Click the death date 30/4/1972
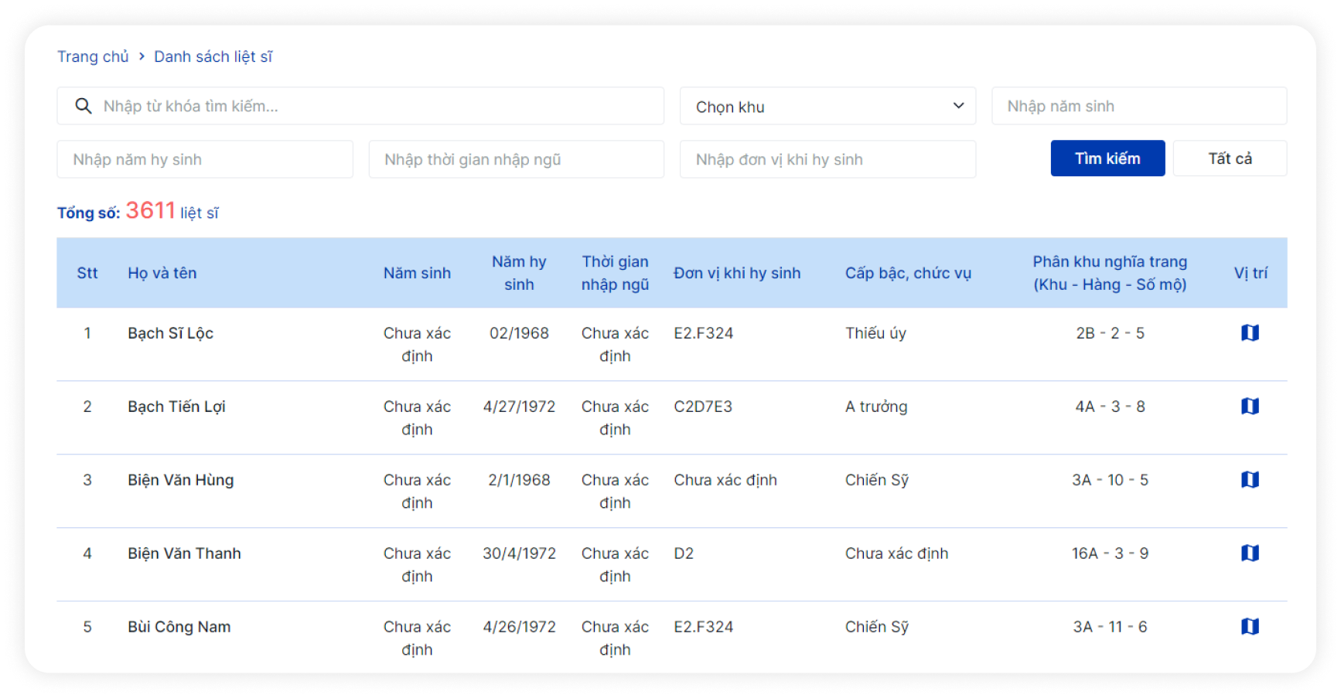Image resolution: width=1341 pixels, height=698 pixels. (x=519, y=553)
